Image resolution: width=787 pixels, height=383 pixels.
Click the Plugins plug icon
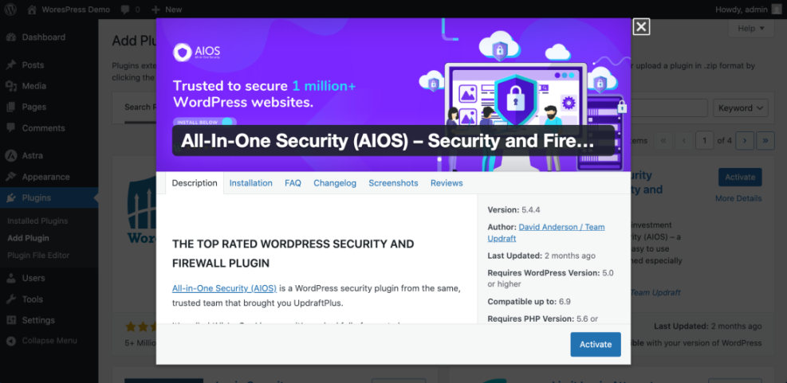[x=11, y=198]
